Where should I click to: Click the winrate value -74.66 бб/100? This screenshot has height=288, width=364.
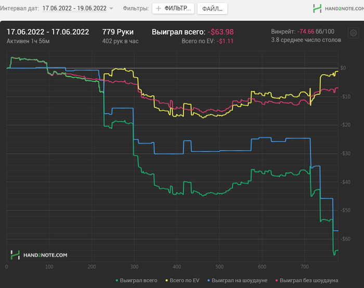(316, 32)
